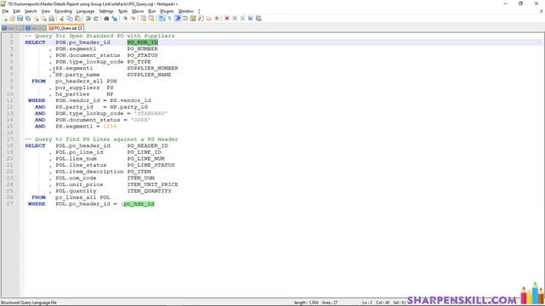
Task: Toggle Show All Characters toolbar icon
Action: pyautogui.click(x=169, y=19)
